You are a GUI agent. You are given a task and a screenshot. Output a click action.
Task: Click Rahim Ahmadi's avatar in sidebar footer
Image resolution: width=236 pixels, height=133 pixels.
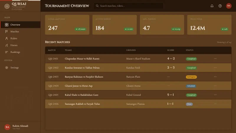click(7, 127)
